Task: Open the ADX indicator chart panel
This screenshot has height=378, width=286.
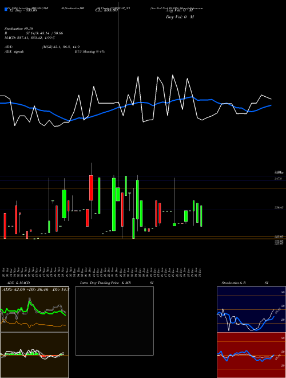Action: click(34, 309)
